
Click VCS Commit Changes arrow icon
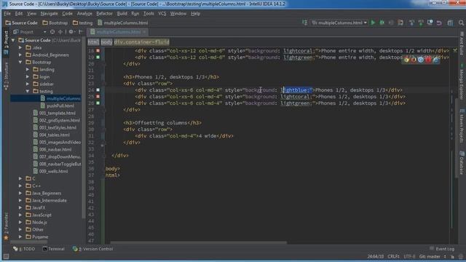421,23
